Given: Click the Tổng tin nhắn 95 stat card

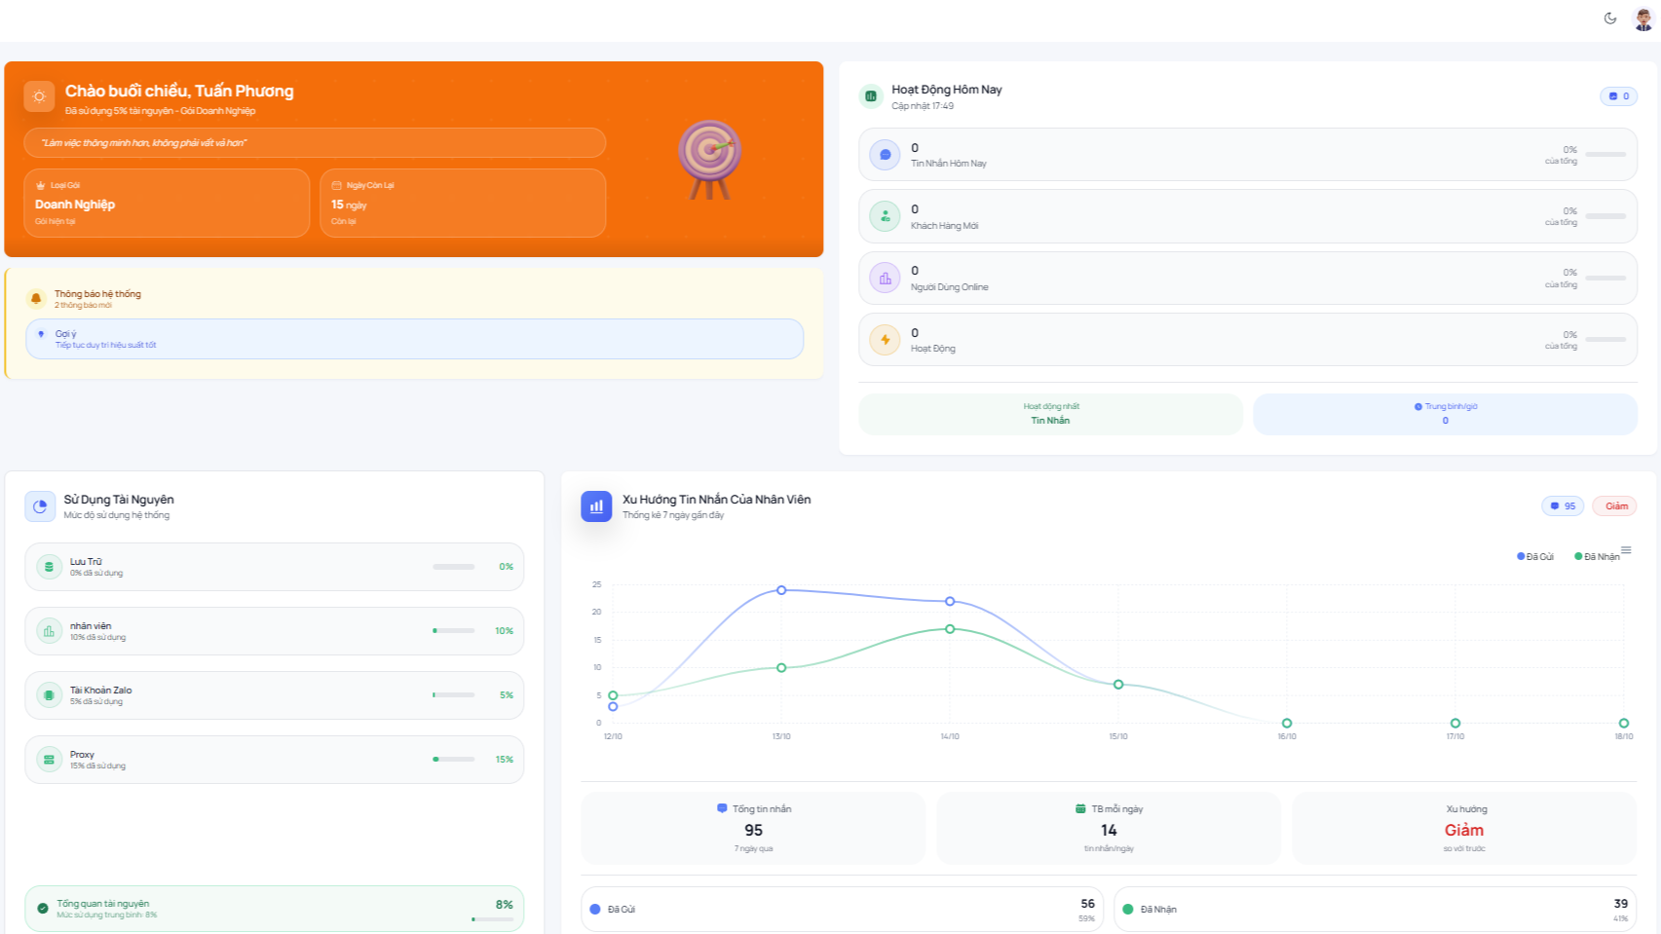Looking at the screenshot, I should (x=753, y=828).
